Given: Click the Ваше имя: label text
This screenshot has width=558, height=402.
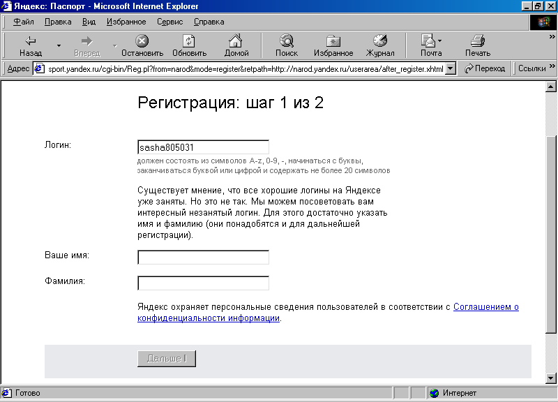Looking at the screenshot, I should tap(67, 255).
